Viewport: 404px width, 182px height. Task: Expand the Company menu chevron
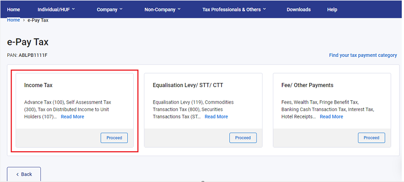click(x=121, y=9)
